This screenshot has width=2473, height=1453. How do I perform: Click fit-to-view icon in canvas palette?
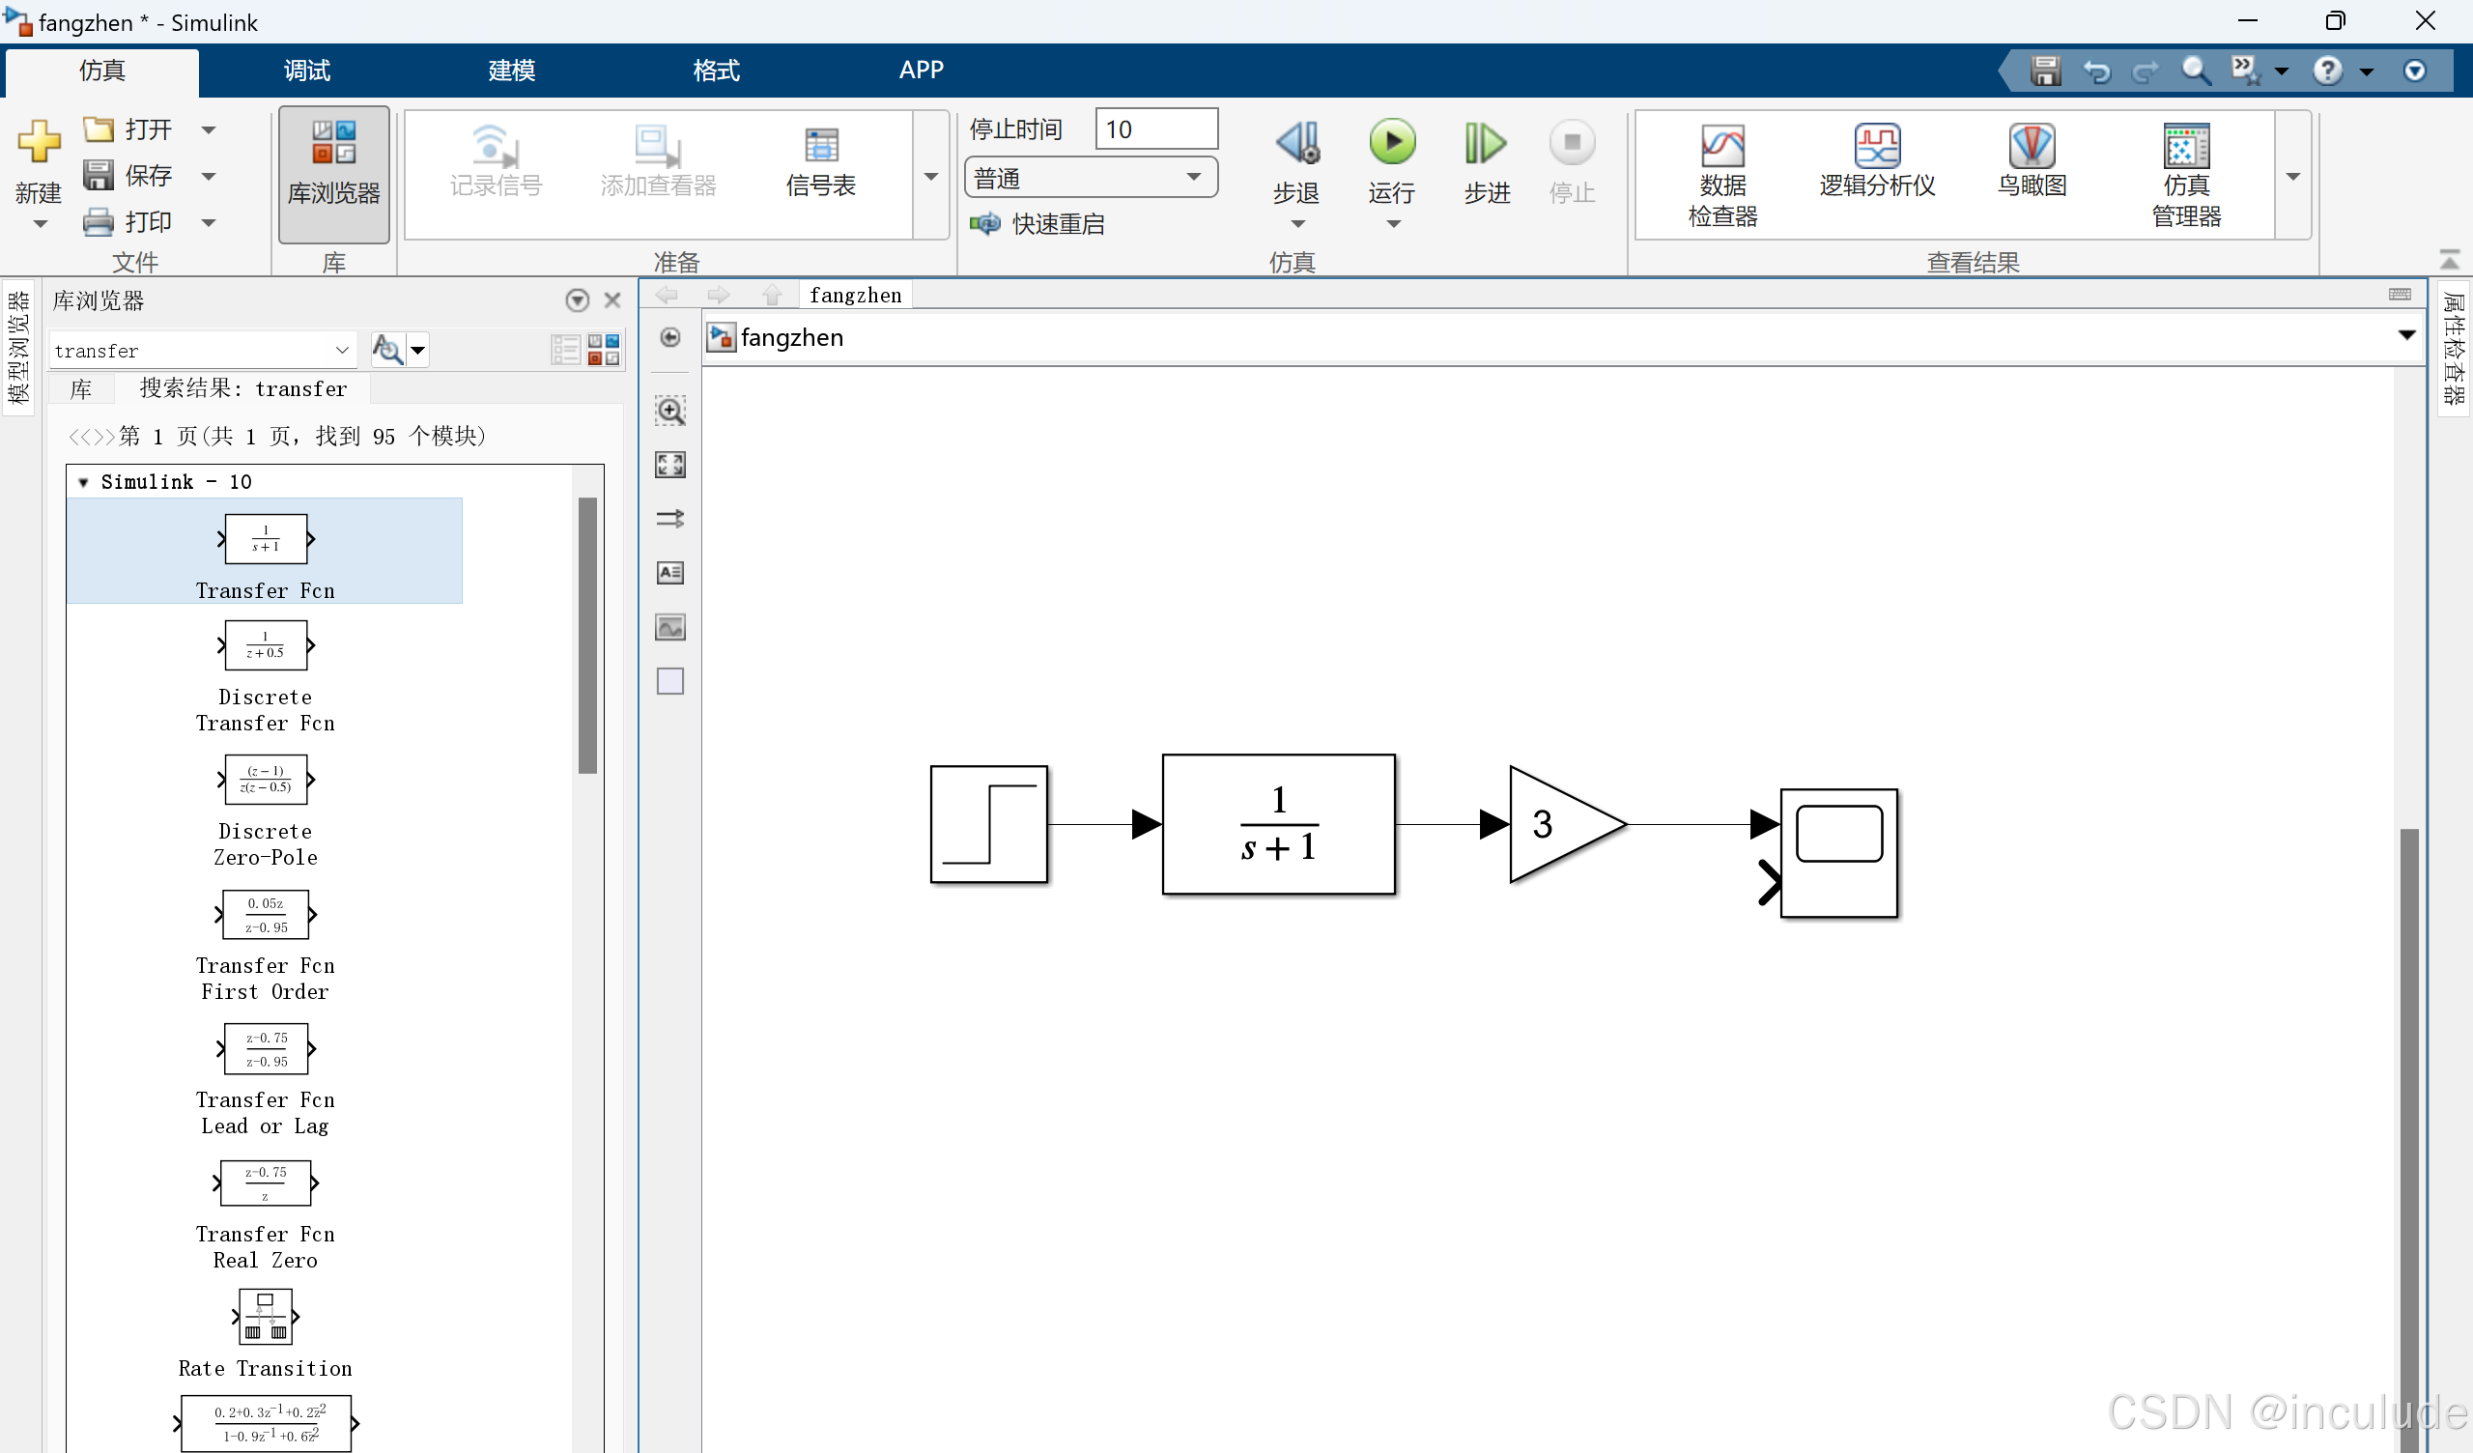tap(670, 465)
